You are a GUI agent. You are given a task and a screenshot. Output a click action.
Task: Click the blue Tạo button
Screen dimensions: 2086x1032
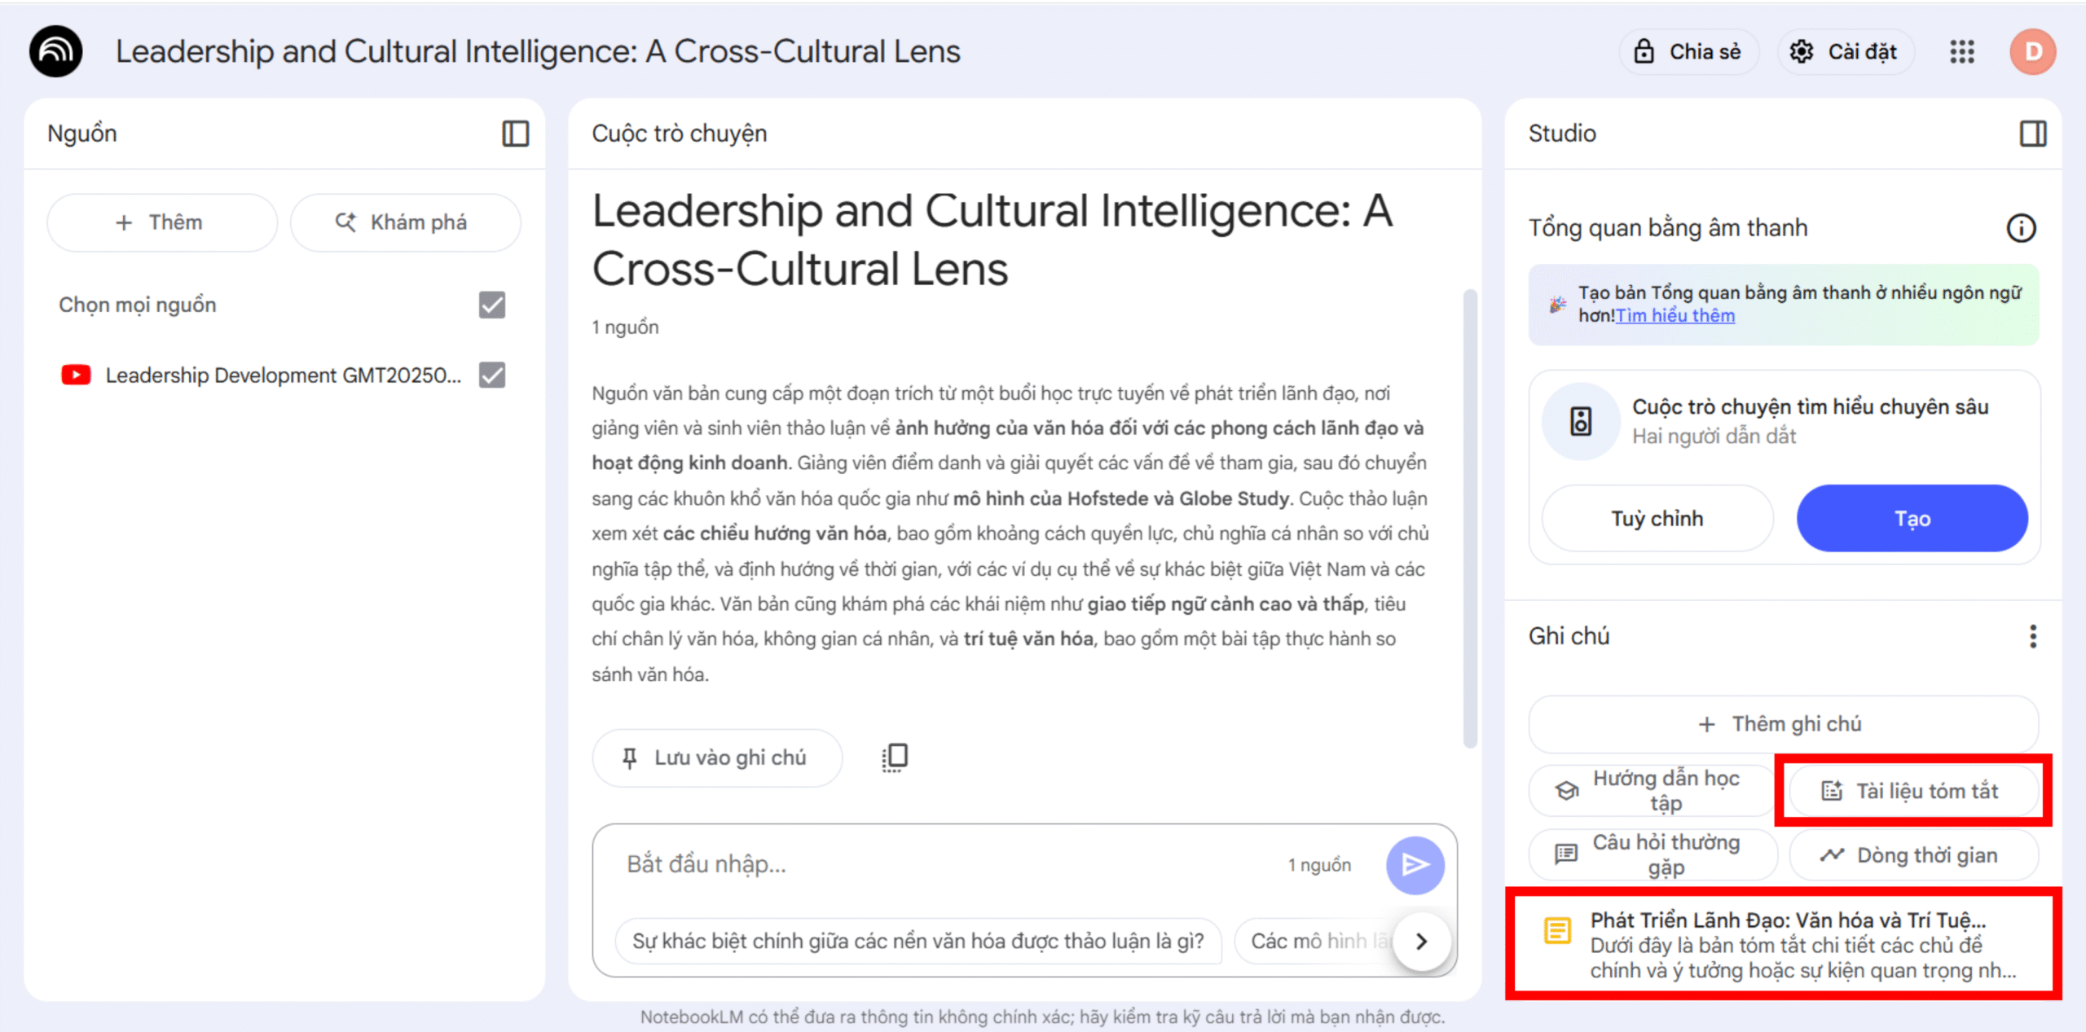click(x=1912, y=519)
